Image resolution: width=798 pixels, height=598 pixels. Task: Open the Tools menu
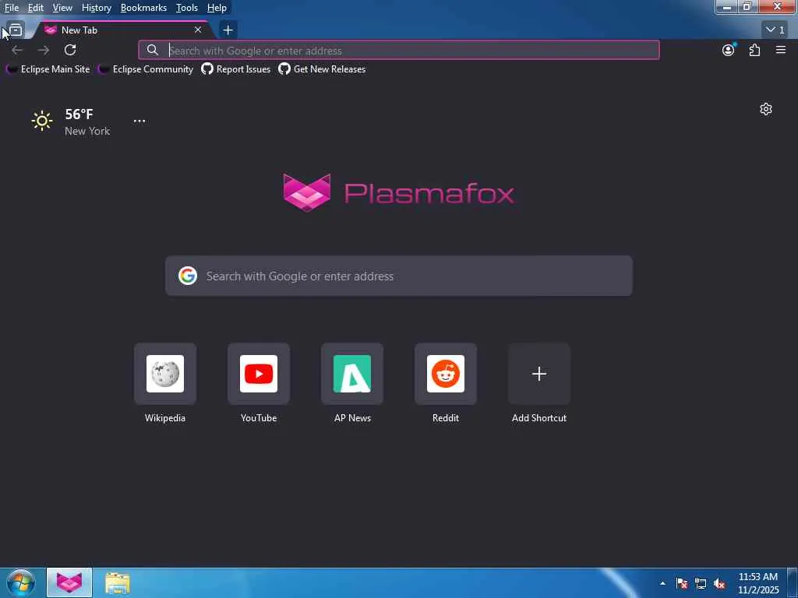(x=186, y=8)
